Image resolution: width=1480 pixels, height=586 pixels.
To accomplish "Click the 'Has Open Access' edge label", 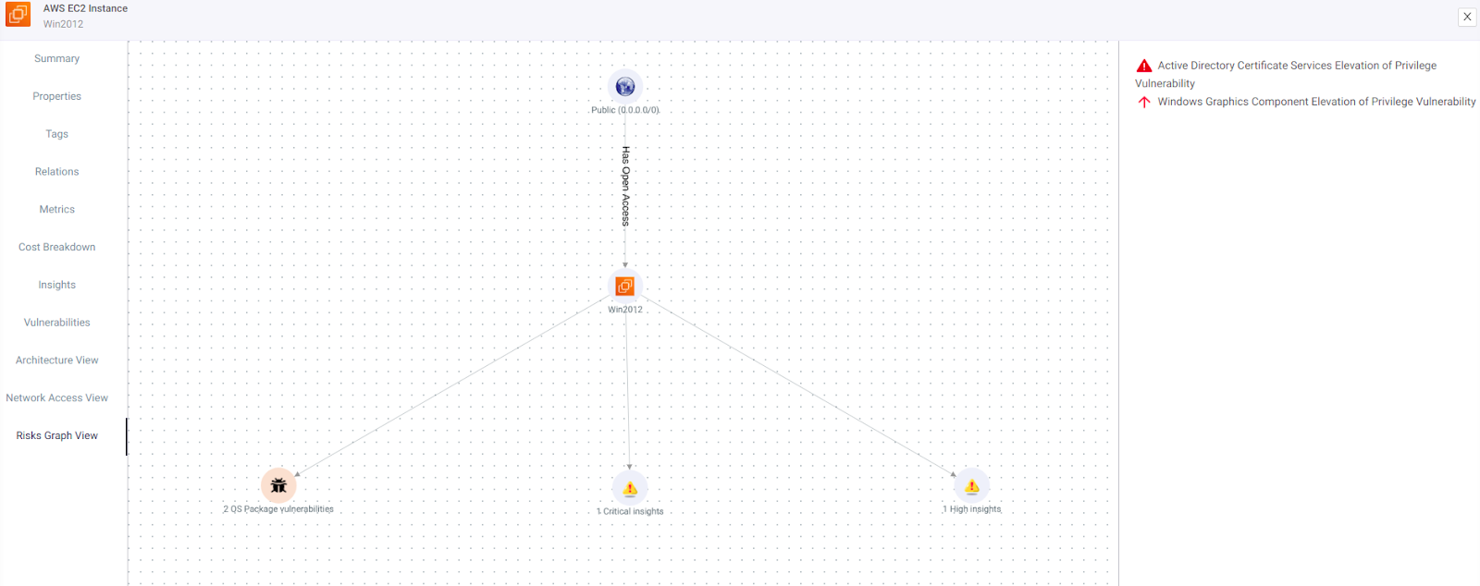I will click(625, 186).
